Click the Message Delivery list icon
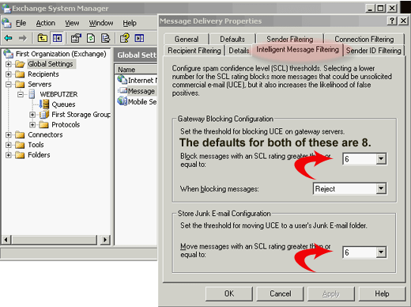This screenshot has height=307, width=411. click(123, 91)
